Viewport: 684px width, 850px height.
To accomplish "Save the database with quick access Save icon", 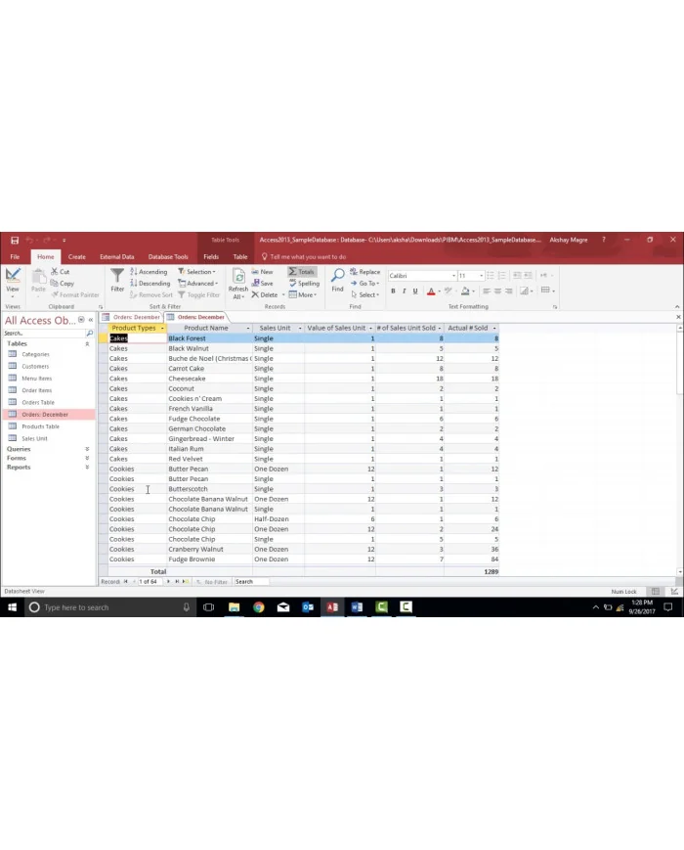I will (15, 241).
